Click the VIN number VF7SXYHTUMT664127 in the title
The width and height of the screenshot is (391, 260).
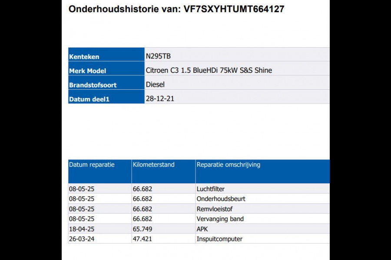tap(232, 9)
